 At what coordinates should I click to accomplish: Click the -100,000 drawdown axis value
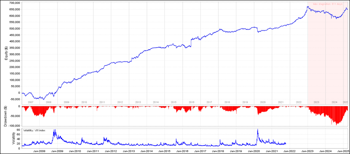[14, 126]
